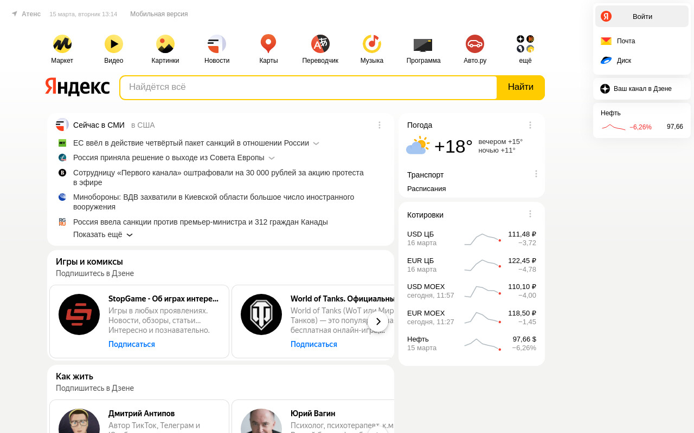The width and height of the screenshot is (694, 433).
Task: Click the news icon beside Сейчас в СМИ
Action: (x=62, y=125)
